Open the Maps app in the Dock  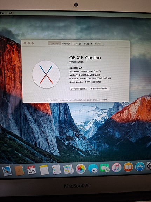[x=69, y=169]
